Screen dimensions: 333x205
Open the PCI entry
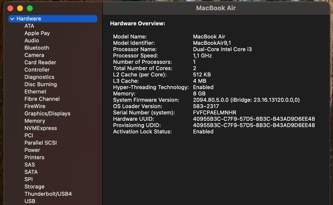pos(29,136)
